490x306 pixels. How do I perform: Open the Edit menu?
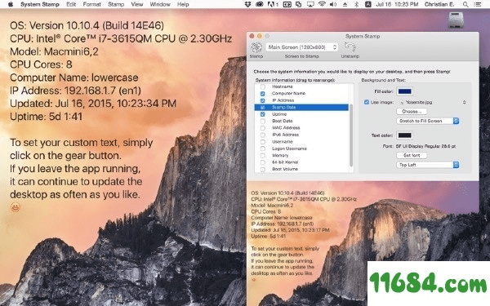point(71,4)
